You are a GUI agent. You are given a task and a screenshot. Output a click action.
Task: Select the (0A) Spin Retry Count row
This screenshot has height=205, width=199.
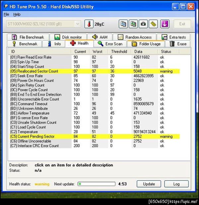pos(95,85)
